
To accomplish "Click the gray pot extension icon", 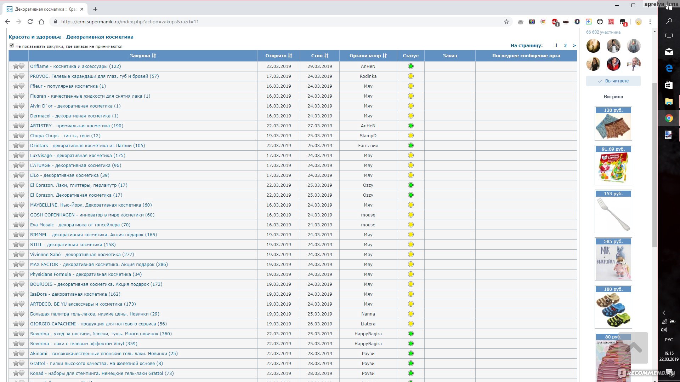I will [521, 22].
